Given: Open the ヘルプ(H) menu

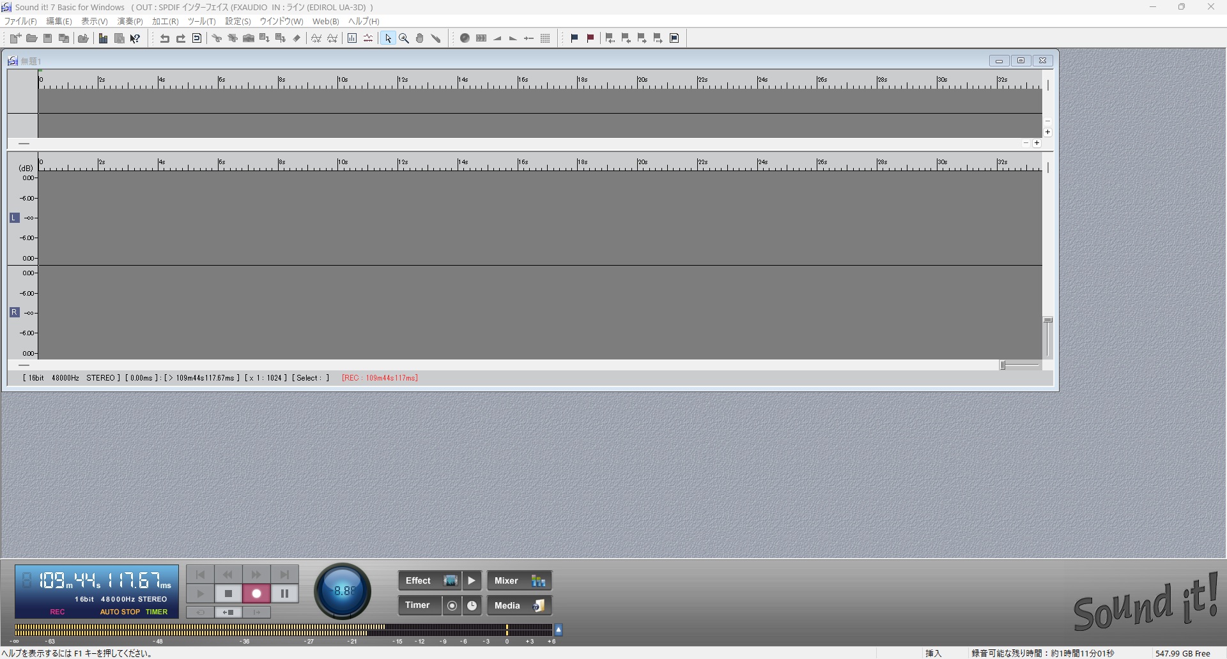Looking at the screenshot, I should click(x=364, y=21).
